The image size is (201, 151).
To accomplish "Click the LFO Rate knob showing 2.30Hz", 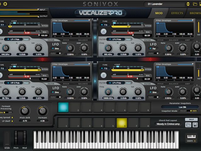I will tap(168, 48).
